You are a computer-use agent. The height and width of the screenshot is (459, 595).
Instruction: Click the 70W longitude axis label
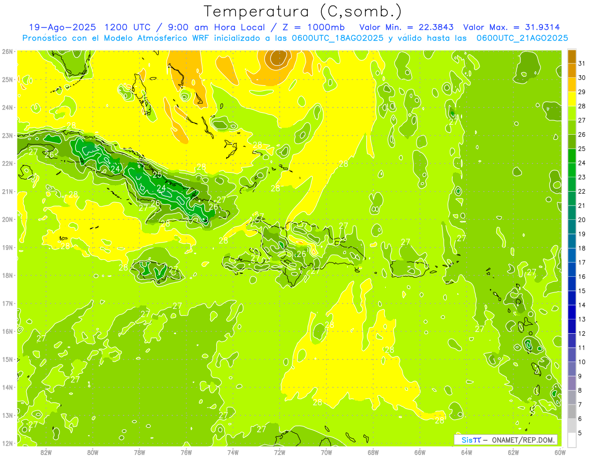tap(326, 452)
